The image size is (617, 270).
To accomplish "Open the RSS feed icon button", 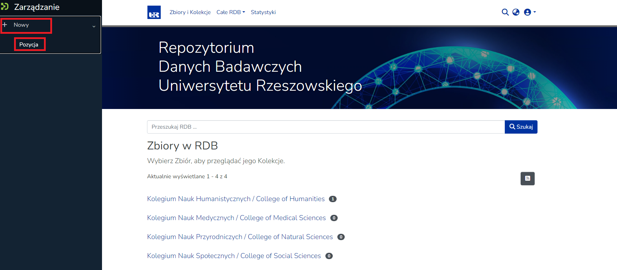I will point(528,179).
